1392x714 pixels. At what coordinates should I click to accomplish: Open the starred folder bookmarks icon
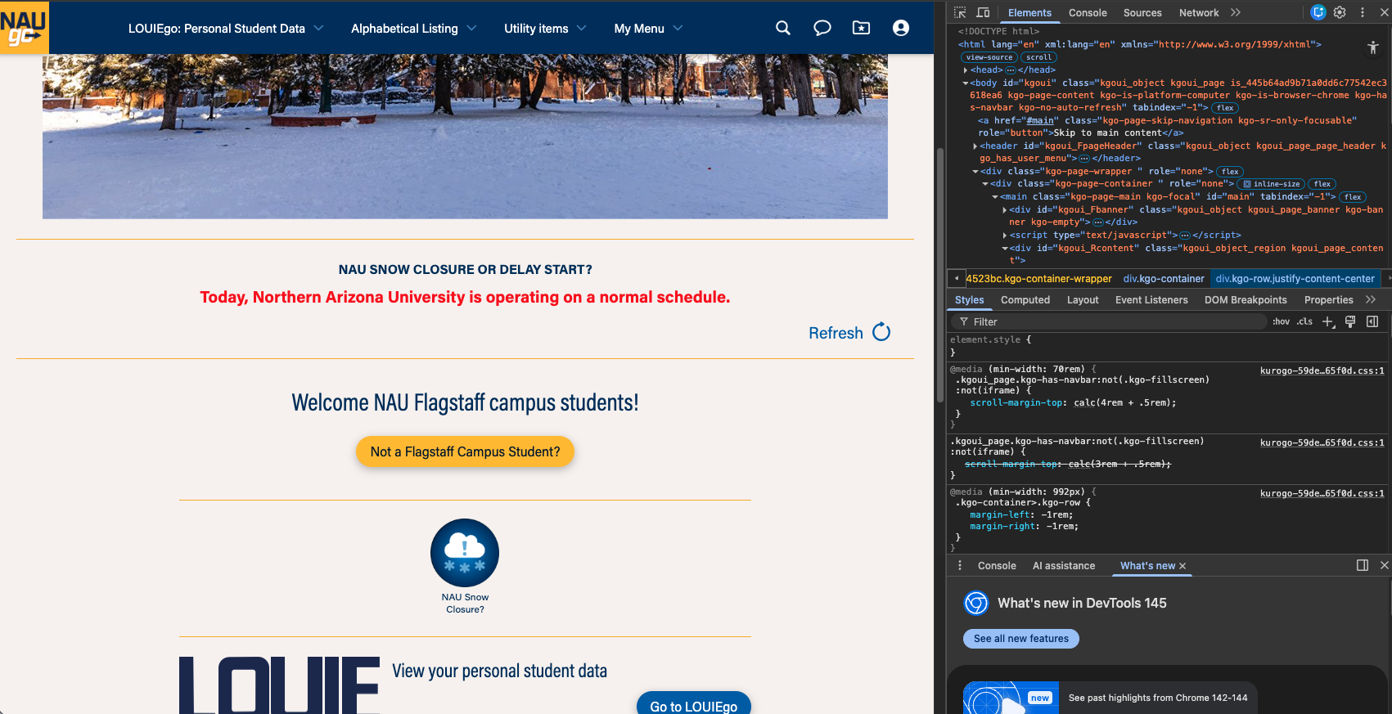862,28
